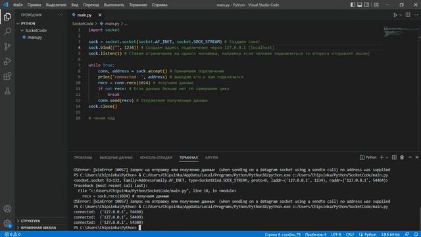The width and height of the screenshot is (421, 237).
Task: Open the Справка menu
Action: tap(159, 5)
